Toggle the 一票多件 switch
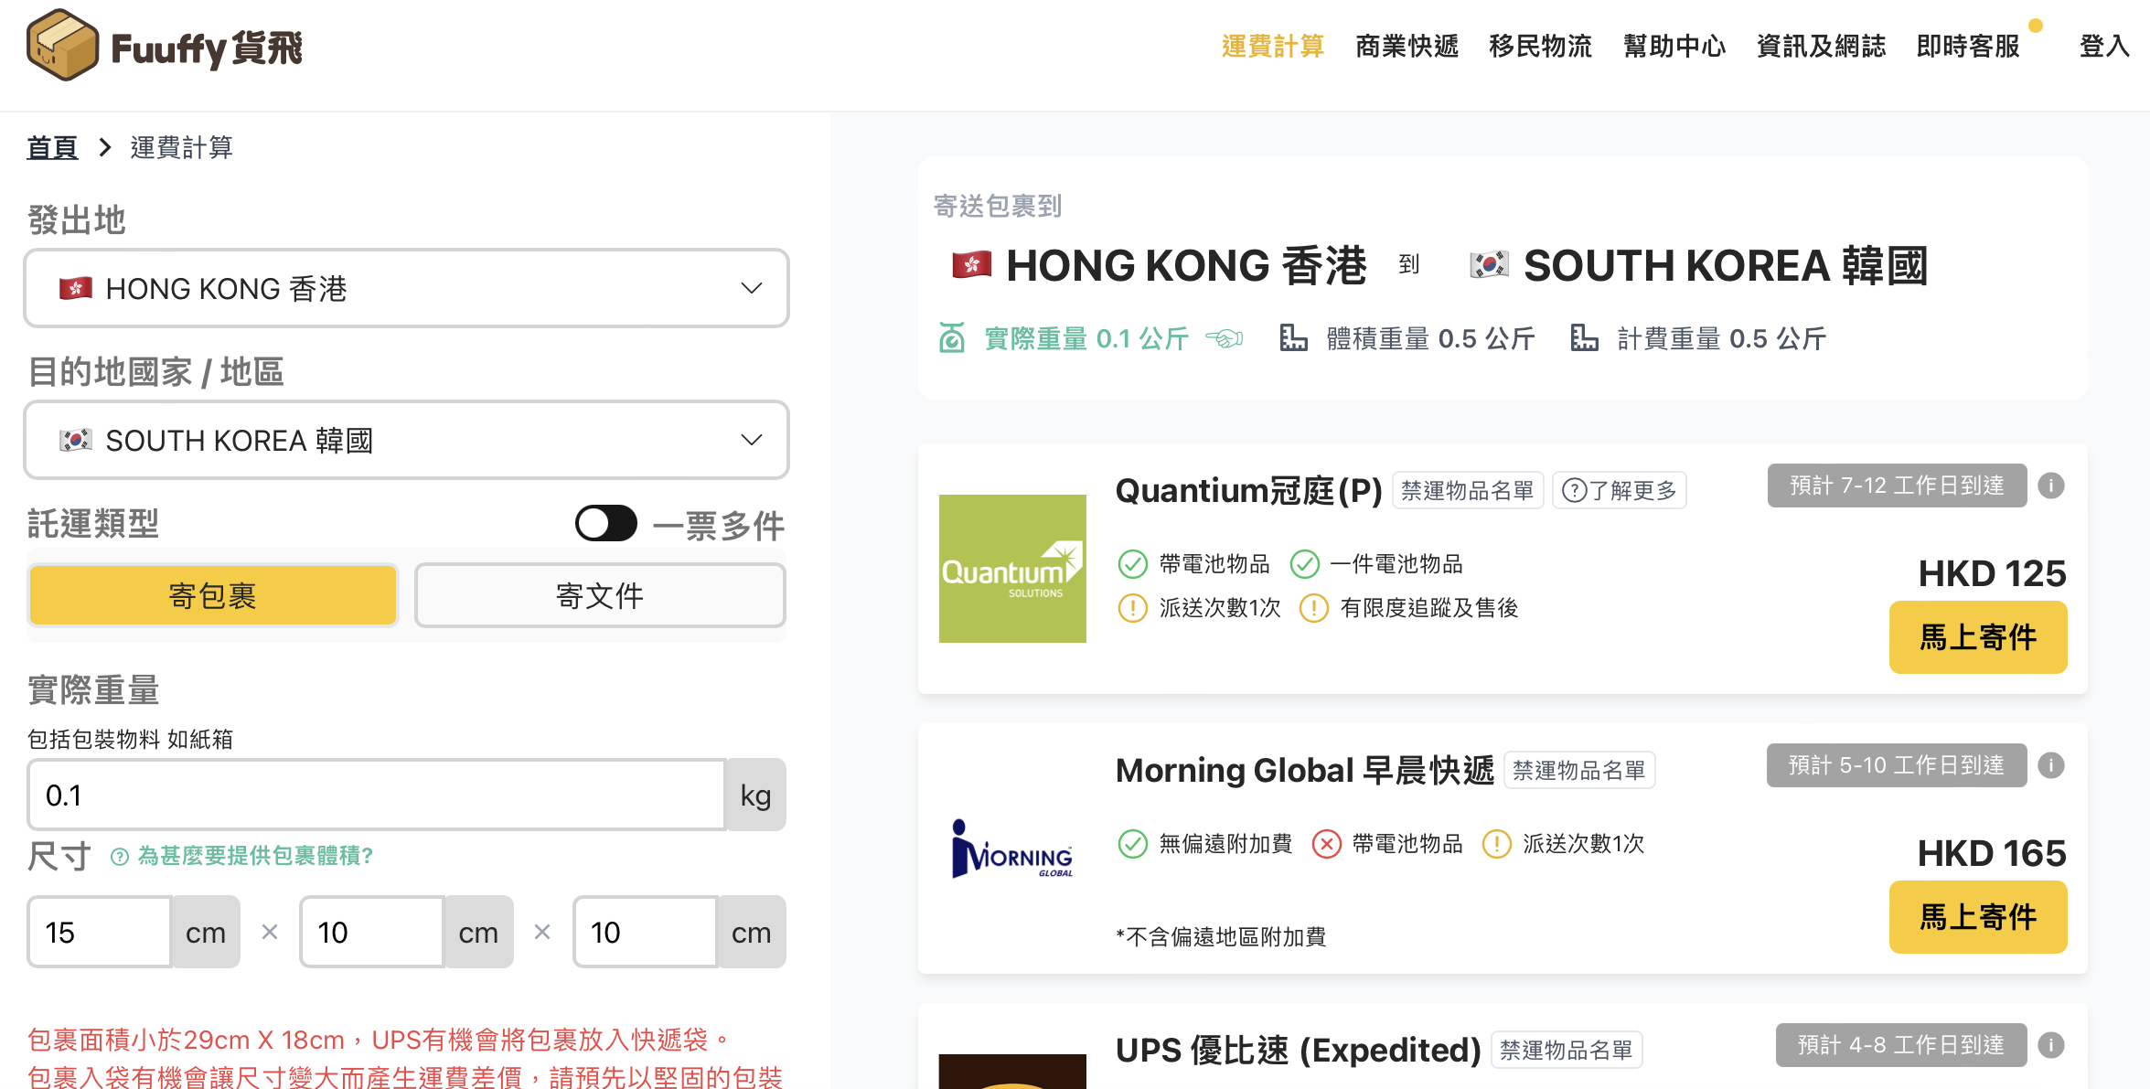The width and height of the screenshot is (2150, 1089). [605, 524]
